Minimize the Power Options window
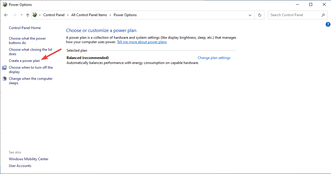331x174 pixels. 297,4
